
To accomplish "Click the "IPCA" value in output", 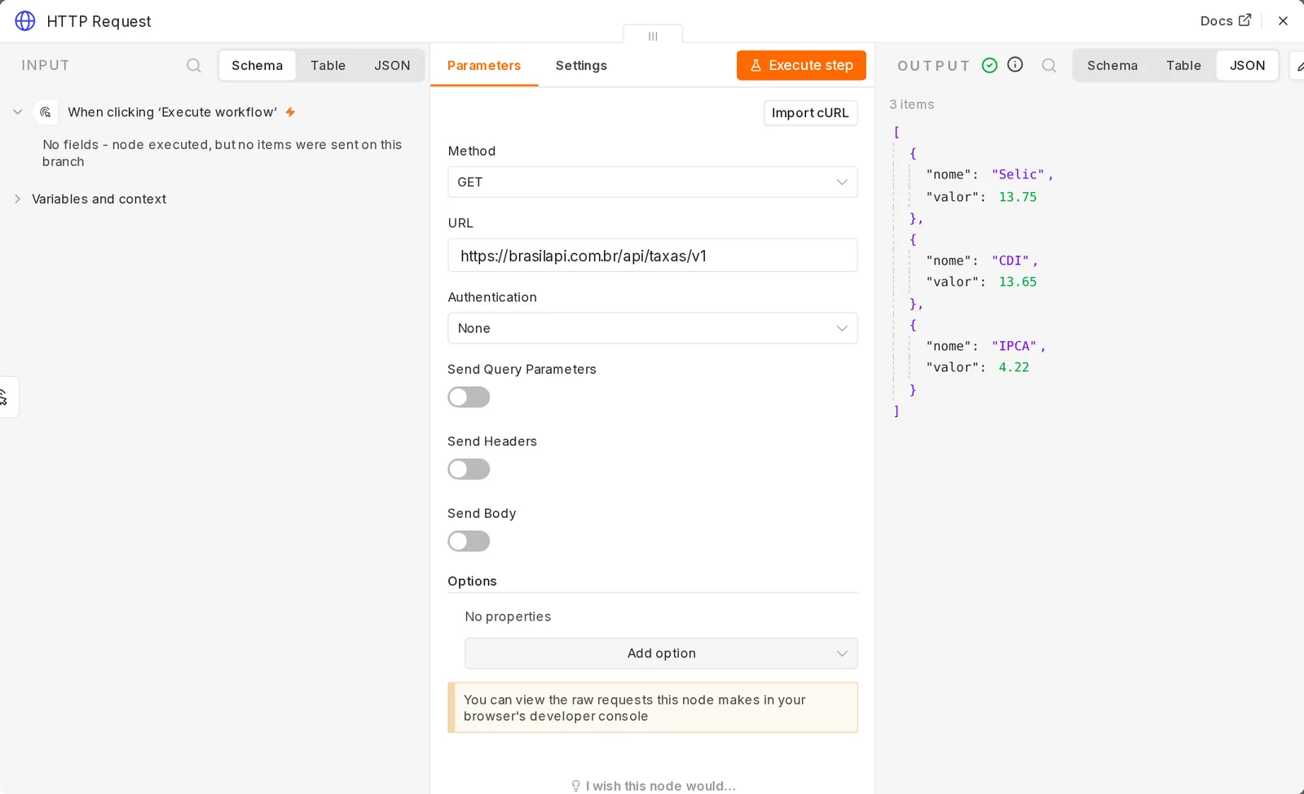I will (x=1014, y=346).
